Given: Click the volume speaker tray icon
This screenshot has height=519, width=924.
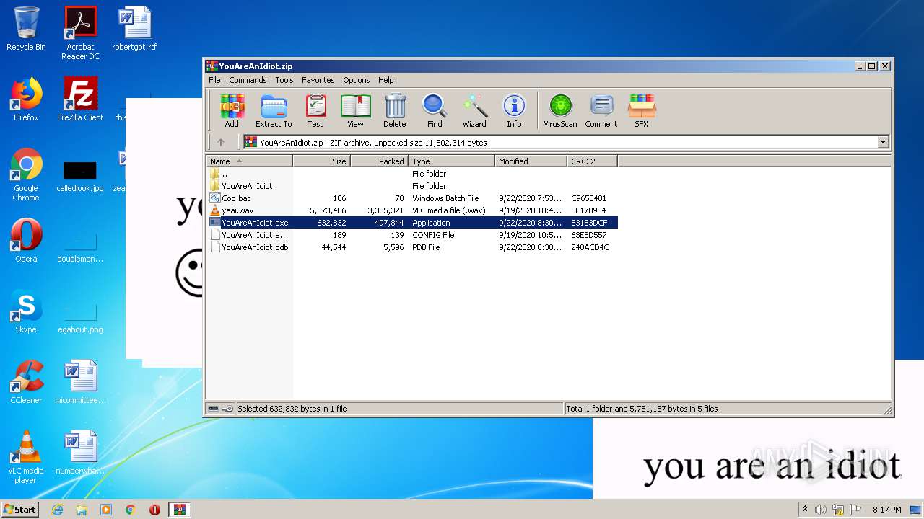Looking at the screenshot, I should click(x=821, y=510).
